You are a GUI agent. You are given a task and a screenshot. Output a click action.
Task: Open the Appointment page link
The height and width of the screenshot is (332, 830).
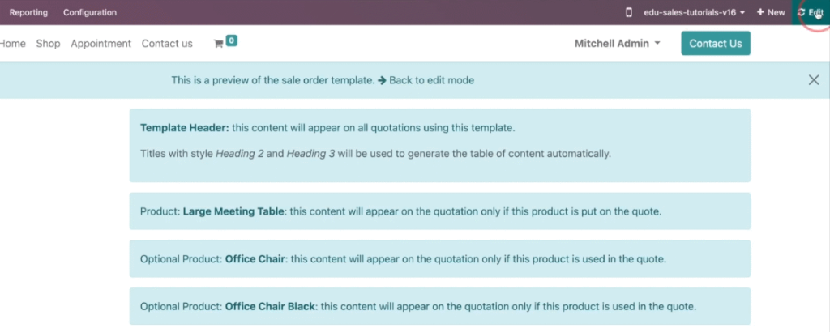click(101, 44)
